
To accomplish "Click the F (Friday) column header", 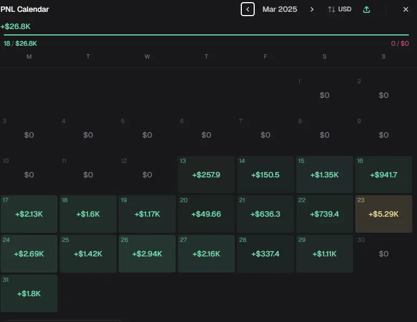I will pos(265,56).
